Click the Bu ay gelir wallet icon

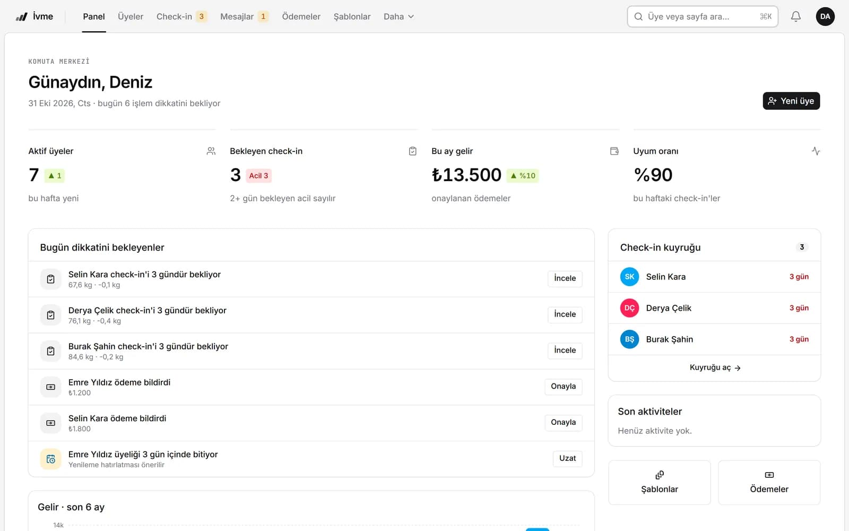[614, 151]
